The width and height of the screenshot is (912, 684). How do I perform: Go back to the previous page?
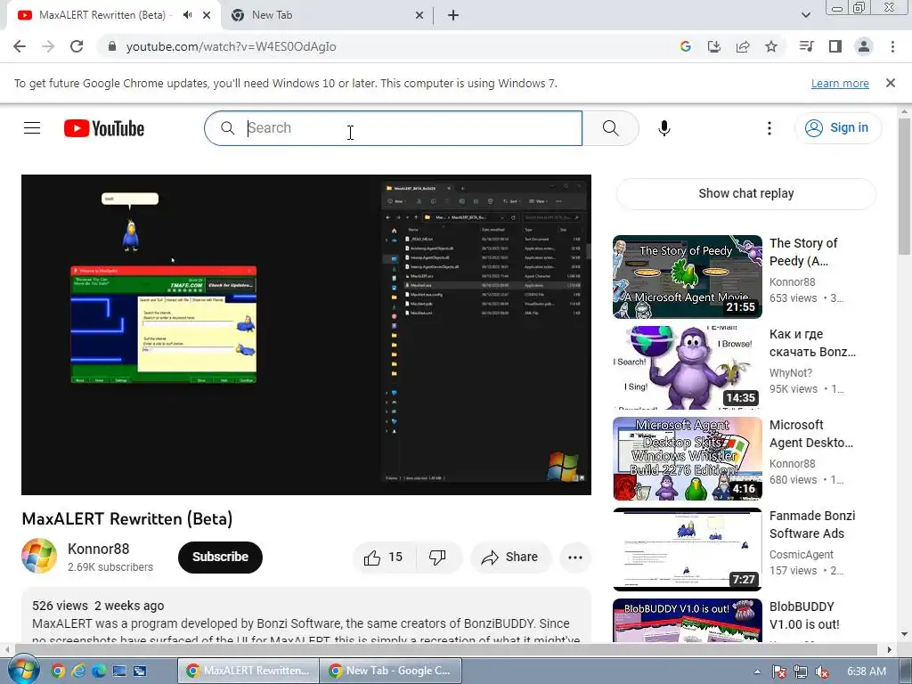coord(20,46)
